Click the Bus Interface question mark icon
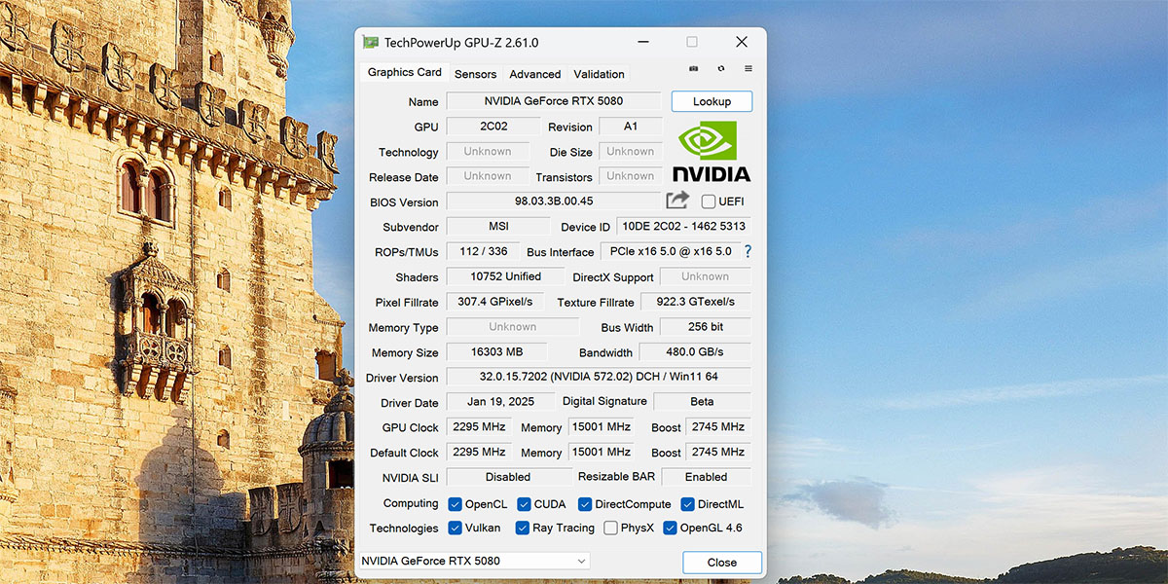Screen dimensions: 1168x584 pyautogui.click(x=748, y=251)
